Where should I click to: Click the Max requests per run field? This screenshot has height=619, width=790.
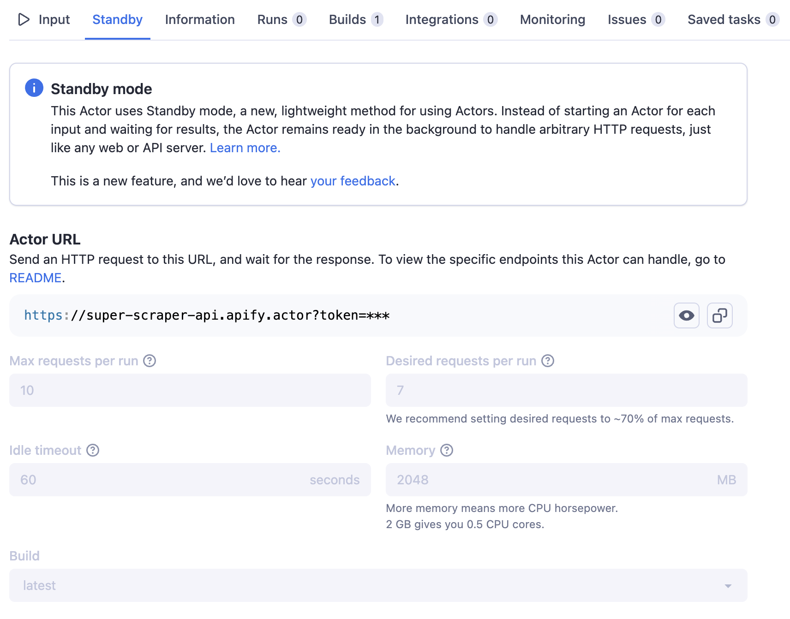190,390
